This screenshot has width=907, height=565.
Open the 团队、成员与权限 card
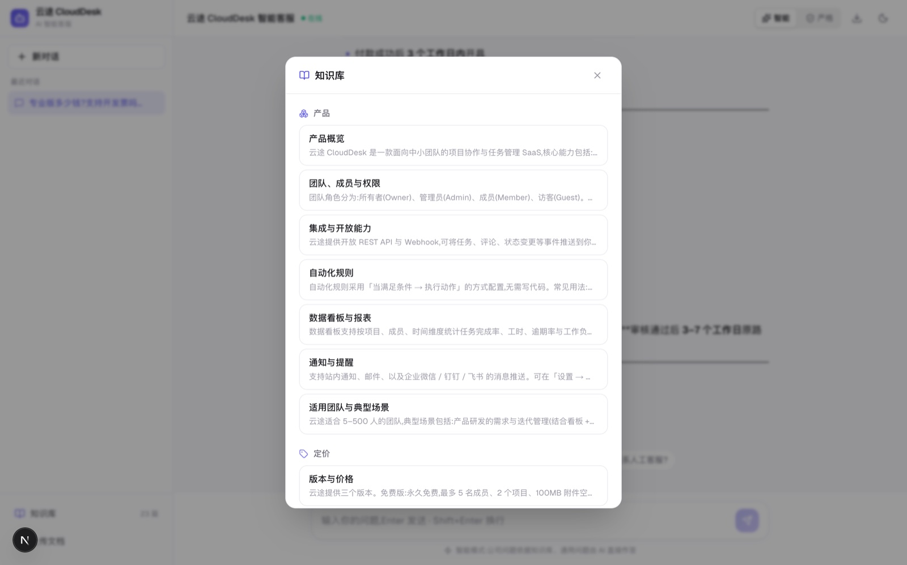coord(453,190)
